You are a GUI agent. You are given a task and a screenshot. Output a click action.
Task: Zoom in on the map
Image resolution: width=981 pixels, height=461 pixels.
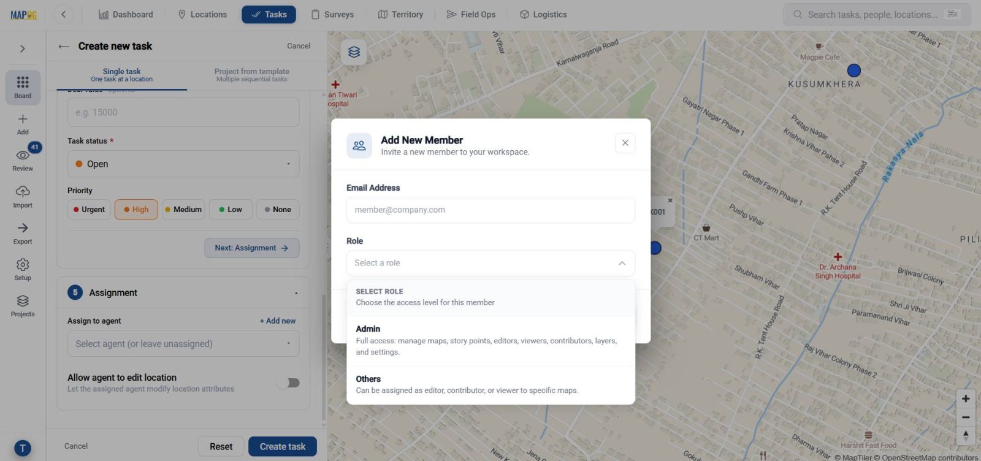pyautogui.click(x=966, y=398)
